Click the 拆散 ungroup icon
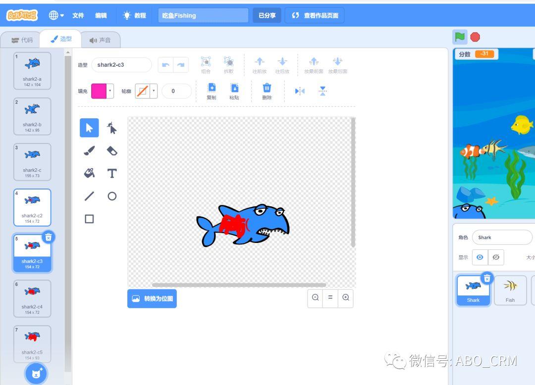 (x=228, y=65)
